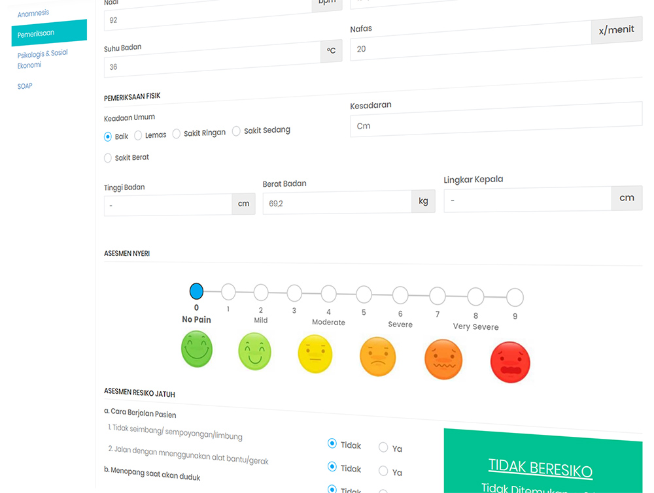Viewport: 654px width, 493px height.
Task: Select the Sakit Ringan option
Action: click(x=177, y=133)
